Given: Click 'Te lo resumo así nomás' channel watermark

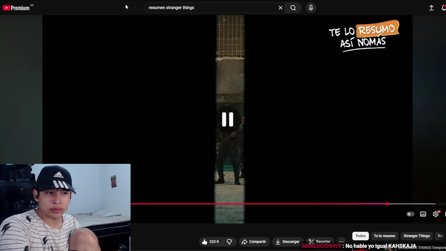Looking at the screenshot, I should click(364, 36).
